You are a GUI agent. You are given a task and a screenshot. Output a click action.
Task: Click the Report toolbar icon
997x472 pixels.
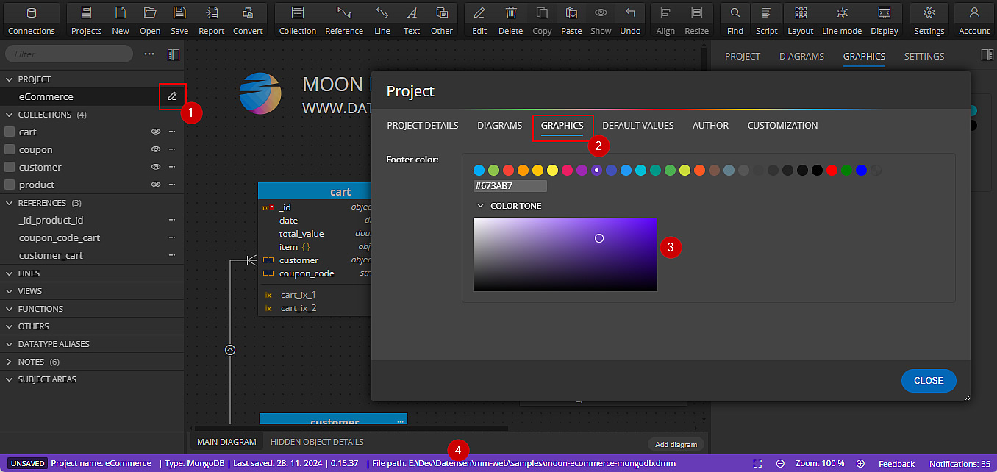coord(211,19)
